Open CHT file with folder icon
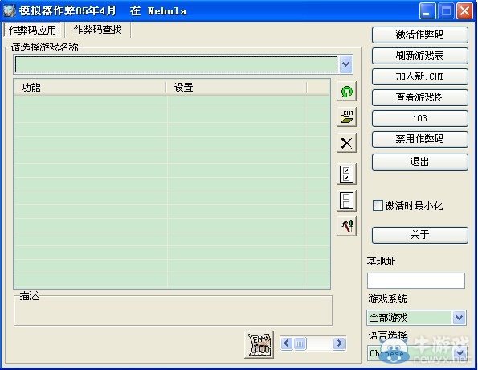478x370 pixels. point(346,117)
